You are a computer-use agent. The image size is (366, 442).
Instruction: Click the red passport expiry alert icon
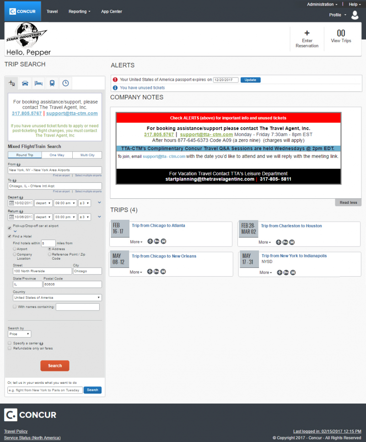click(115, 80)
